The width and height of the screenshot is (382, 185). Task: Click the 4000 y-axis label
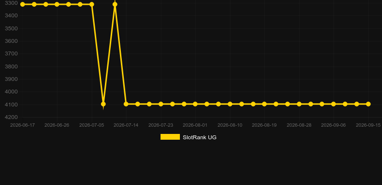(11, 92)
